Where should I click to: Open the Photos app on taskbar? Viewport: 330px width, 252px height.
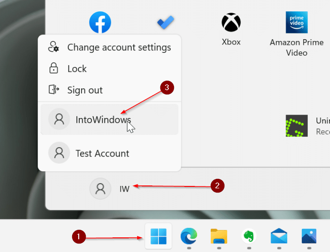309,236
